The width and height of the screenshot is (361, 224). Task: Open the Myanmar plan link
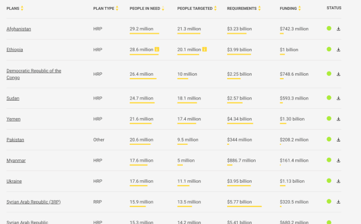[x=16, y=161]
